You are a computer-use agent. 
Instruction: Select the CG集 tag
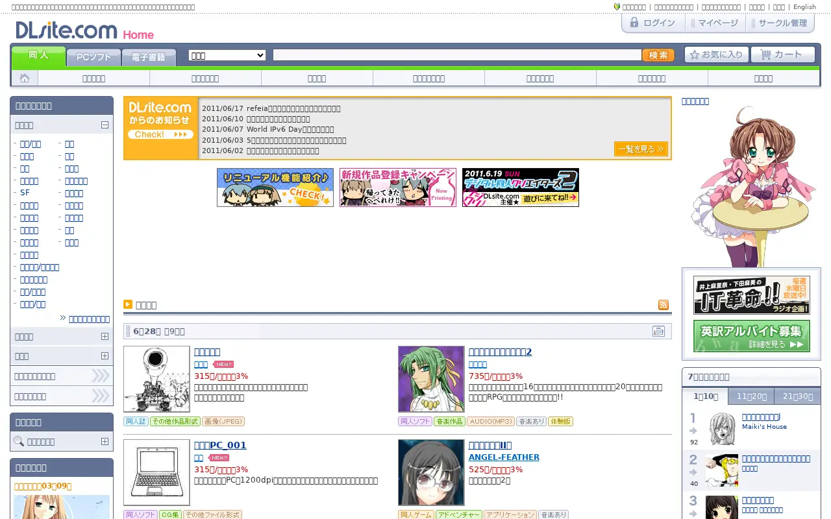[170, 514]
